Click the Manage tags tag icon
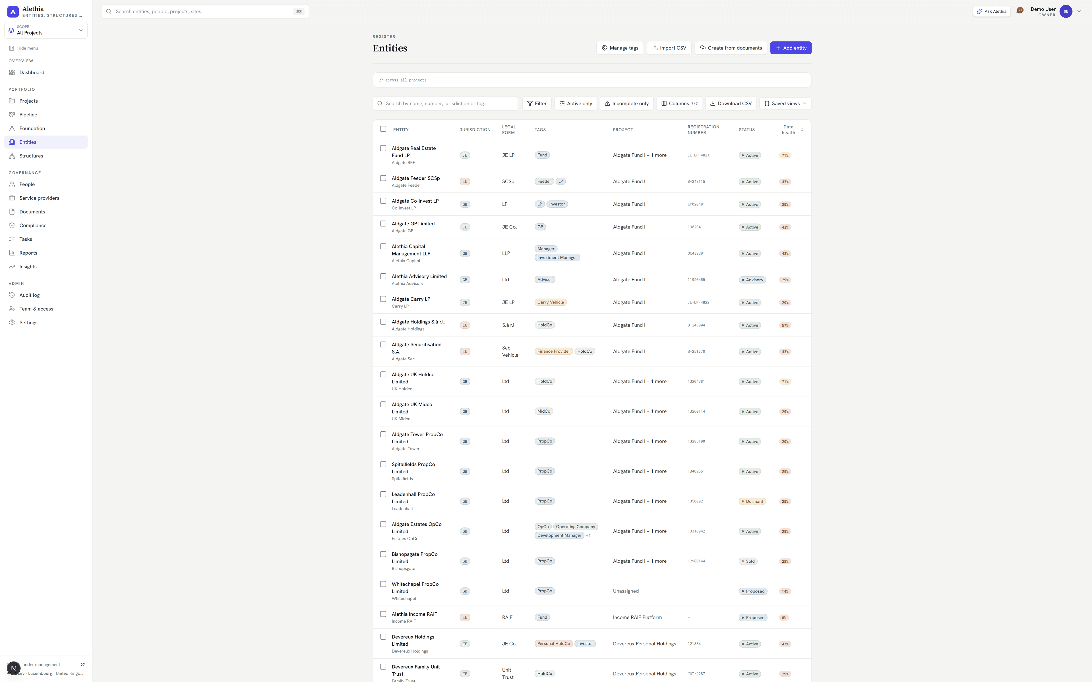 (605, 48)
